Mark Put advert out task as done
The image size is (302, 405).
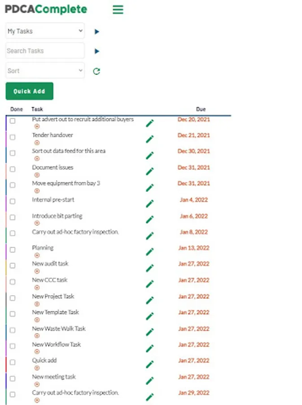click(x=13, y=121)
